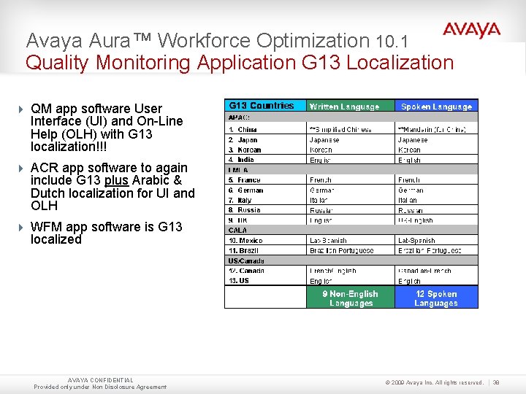Screen dimensions: 526x394
Task: Click the 'Canadian-French' spoken language cell
Action: 436,271
